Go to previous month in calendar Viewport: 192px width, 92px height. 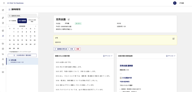click(9, 26)
